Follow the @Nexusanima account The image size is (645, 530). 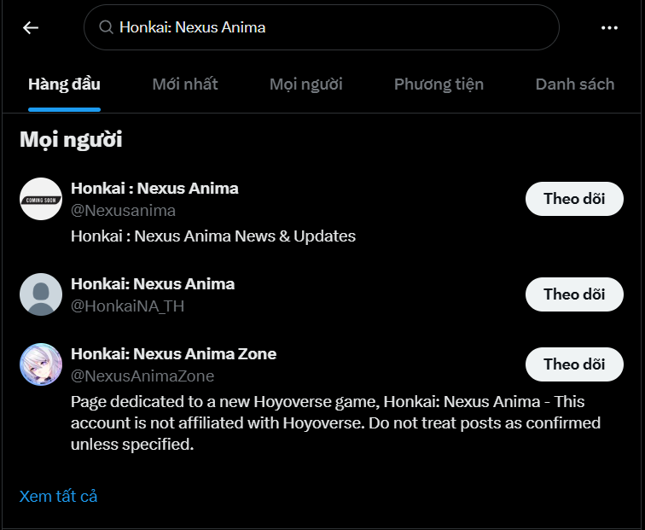pyautogui.click(x=574, y=199)
